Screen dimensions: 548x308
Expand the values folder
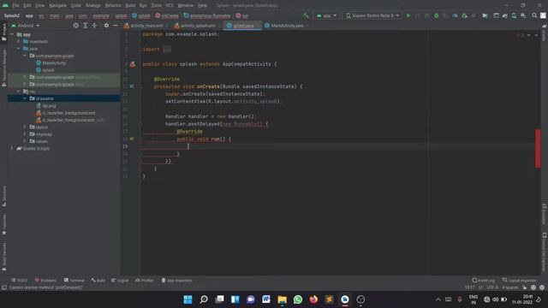(25, 141)
